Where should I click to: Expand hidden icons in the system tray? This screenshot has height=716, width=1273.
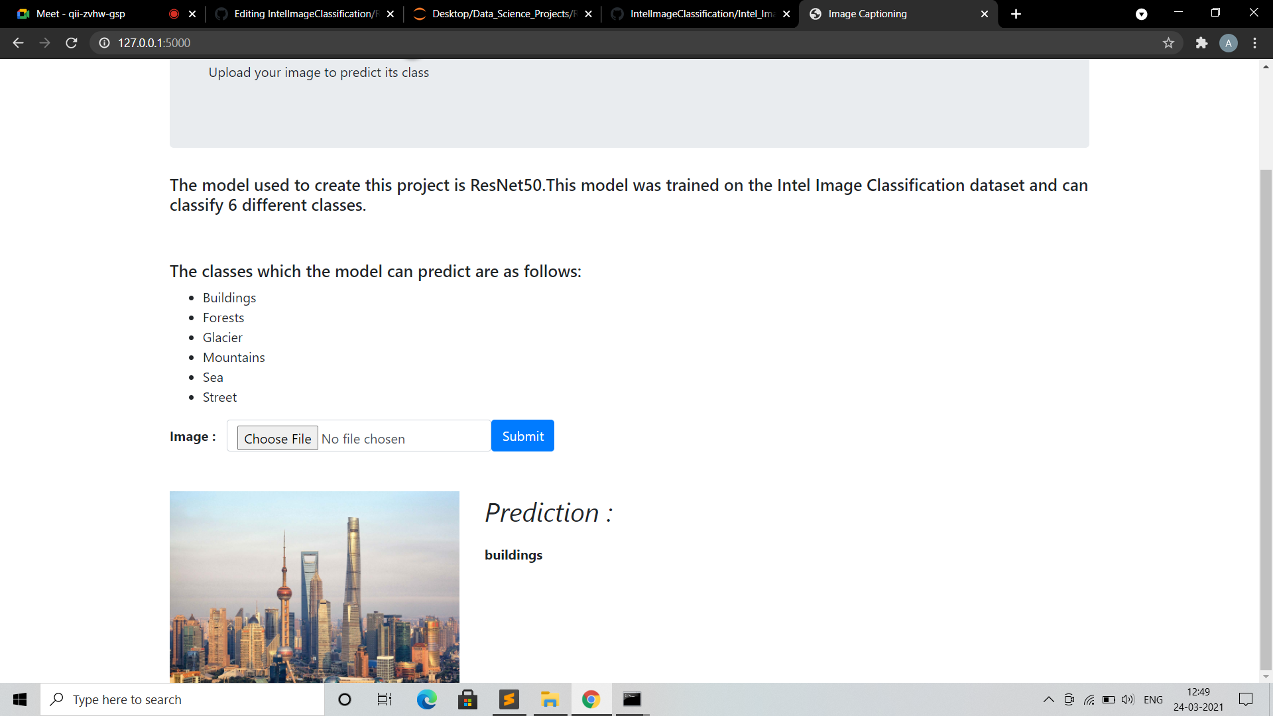coord(1048,699)
